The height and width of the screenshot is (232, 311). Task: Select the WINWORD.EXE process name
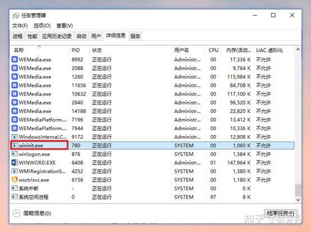pos(37,163)
